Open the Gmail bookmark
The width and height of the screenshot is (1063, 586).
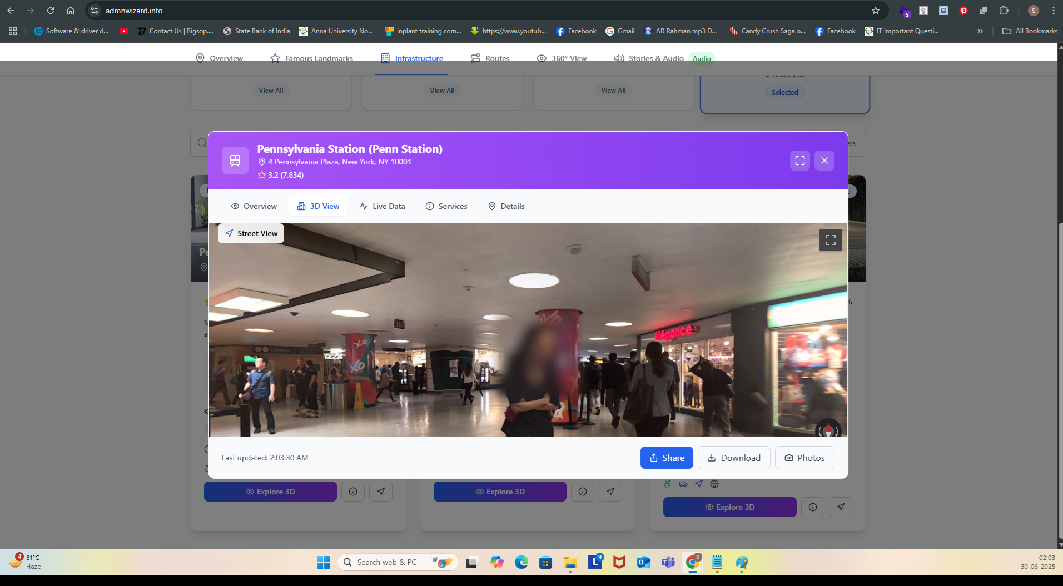pos(620,31)
